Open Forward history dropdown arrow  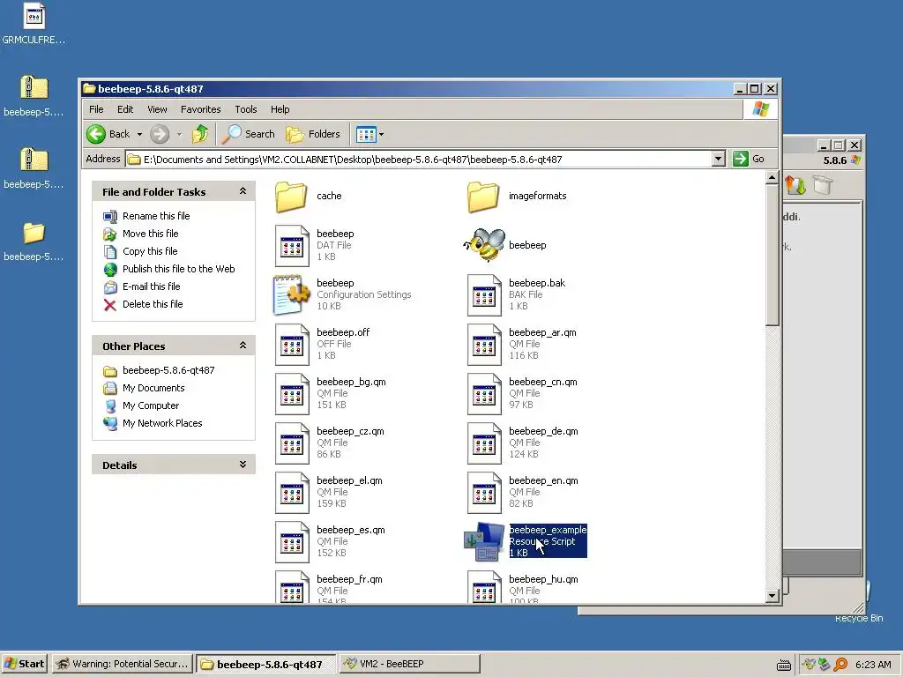pos(179,135)
